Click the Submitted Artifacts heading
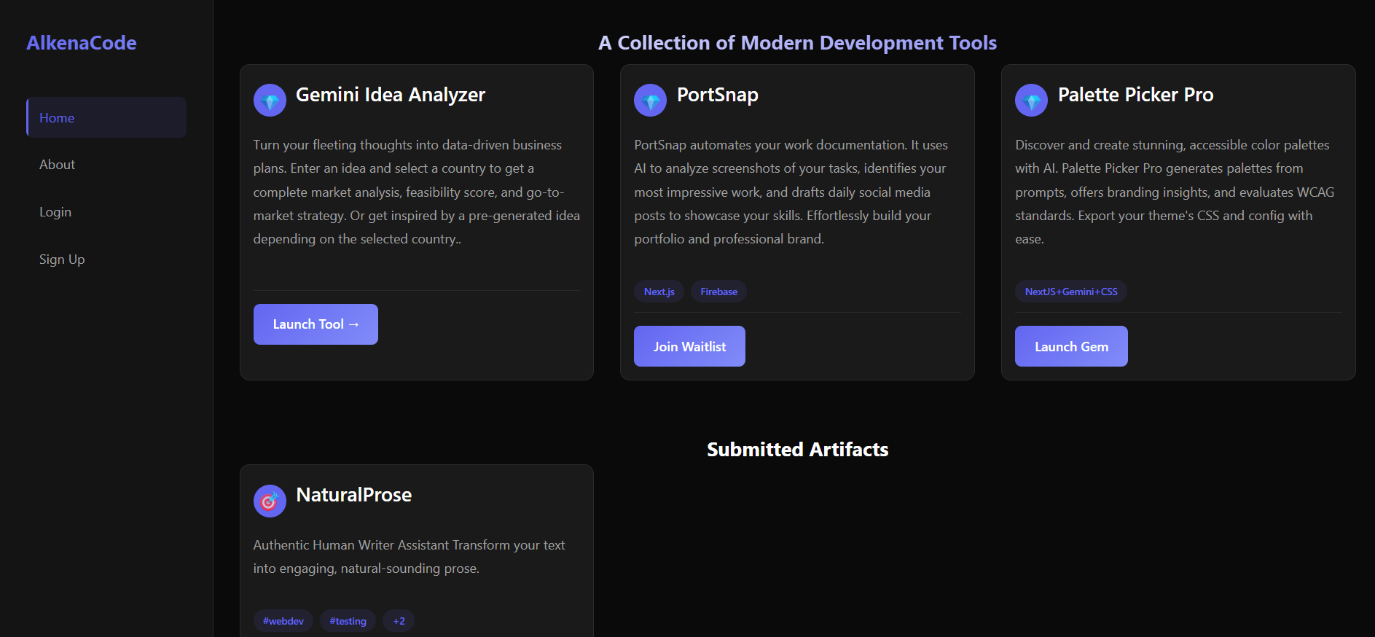Viewport: 1375px width, 637px height. point(796,449)
